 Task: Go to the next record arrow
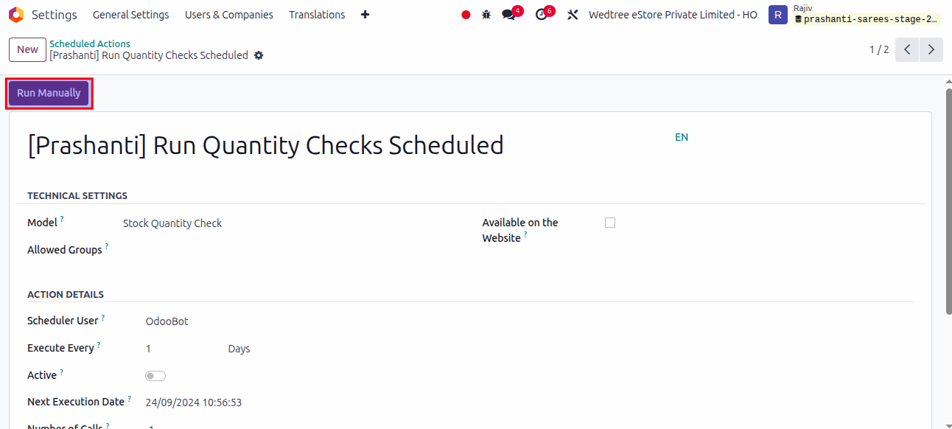pos(931,50)
